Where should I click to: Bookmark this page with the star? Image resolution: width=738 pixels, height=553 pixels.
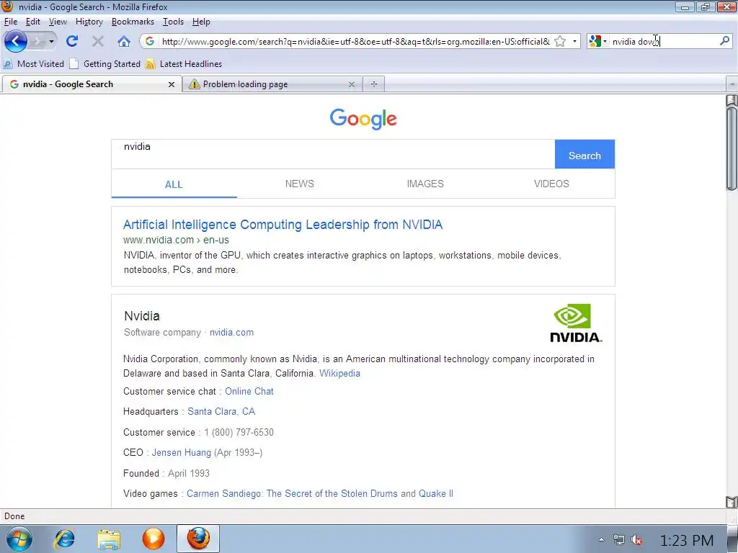click(x=560, y=41)
